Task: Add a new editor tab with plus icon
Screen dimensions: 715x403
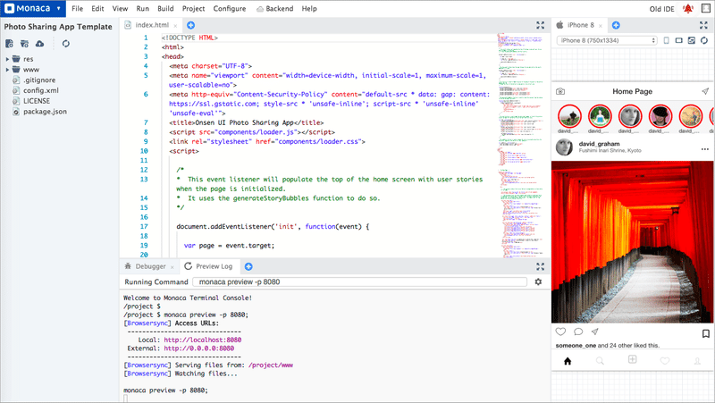Action: 190,25
